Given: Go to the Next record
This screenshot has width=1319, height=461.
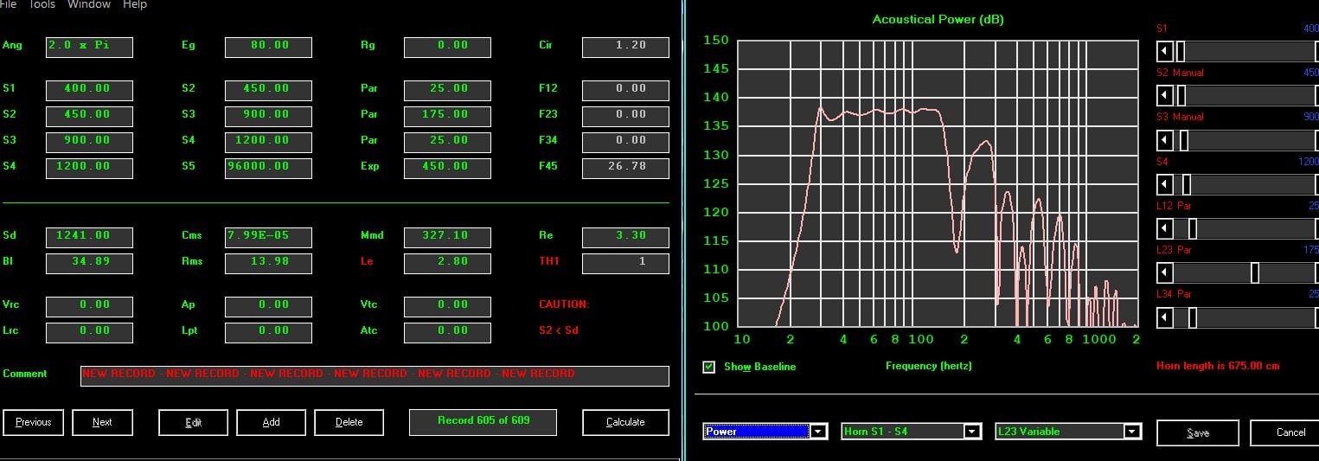Looking at the screenshot, I should tap(102, 422).
